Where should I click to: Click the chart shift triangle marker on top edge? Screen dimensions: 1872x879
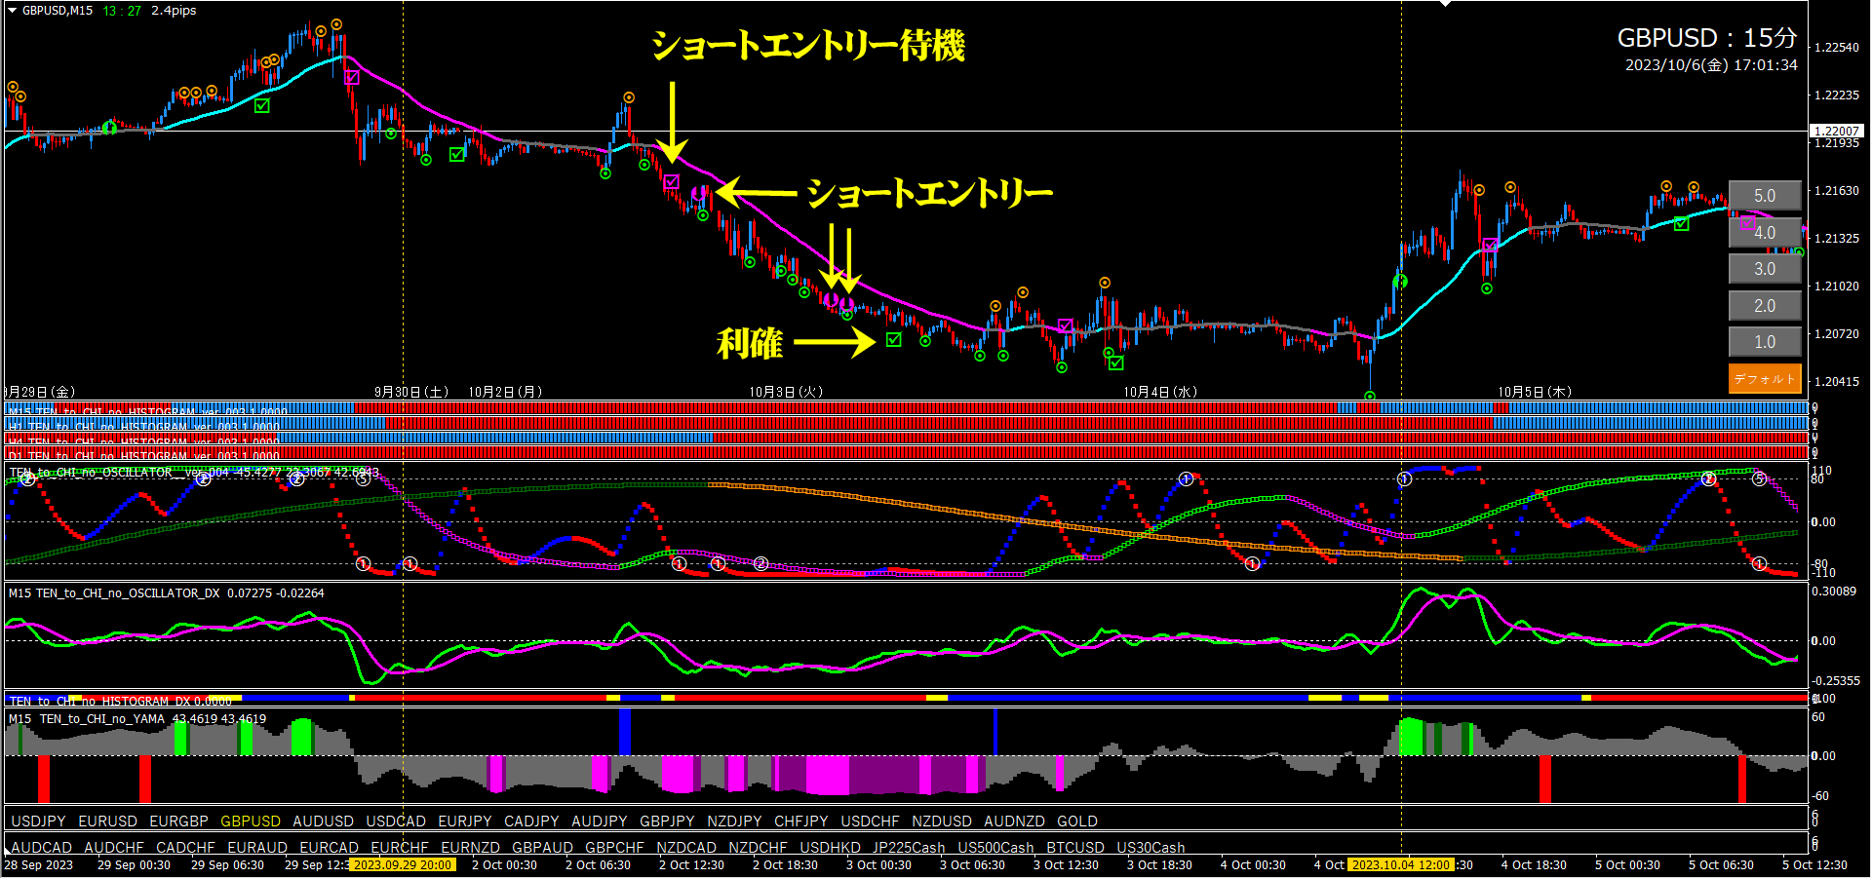point(1445,4)
